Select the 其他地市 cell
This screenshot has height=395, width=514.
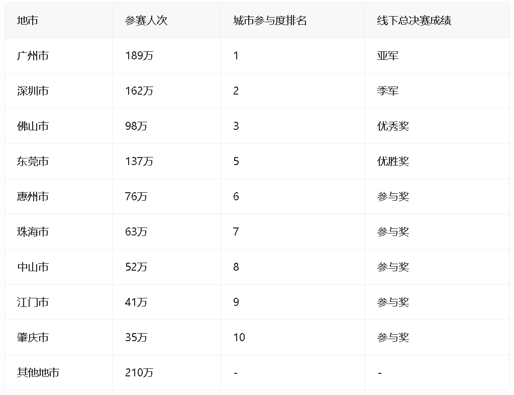click(38, 373)
